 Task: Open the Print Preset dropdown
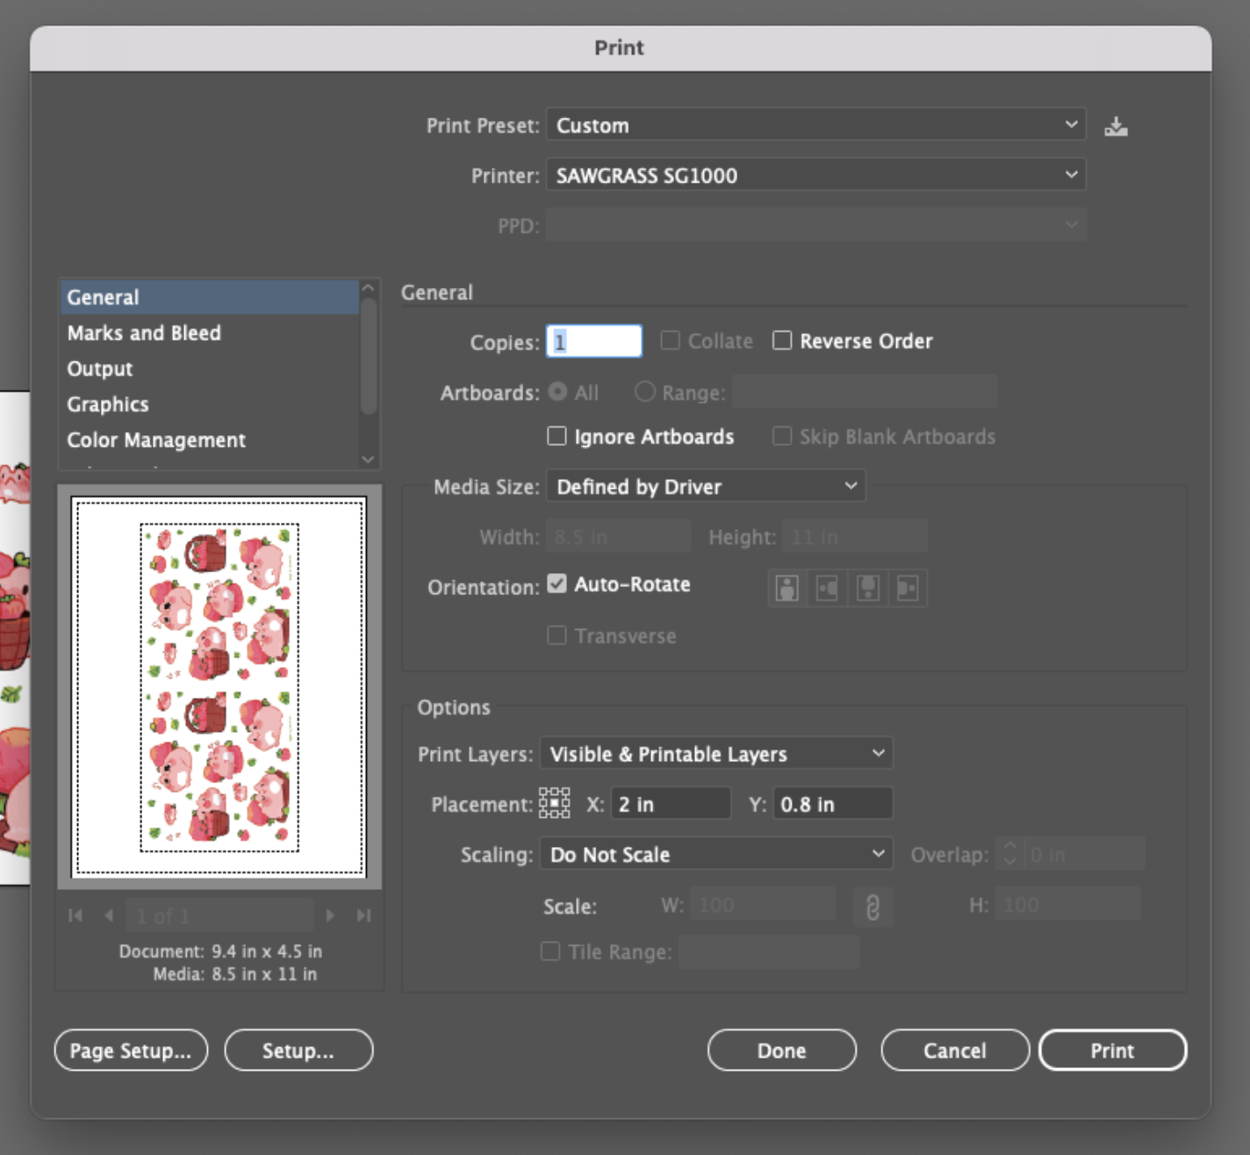point(815,125)
